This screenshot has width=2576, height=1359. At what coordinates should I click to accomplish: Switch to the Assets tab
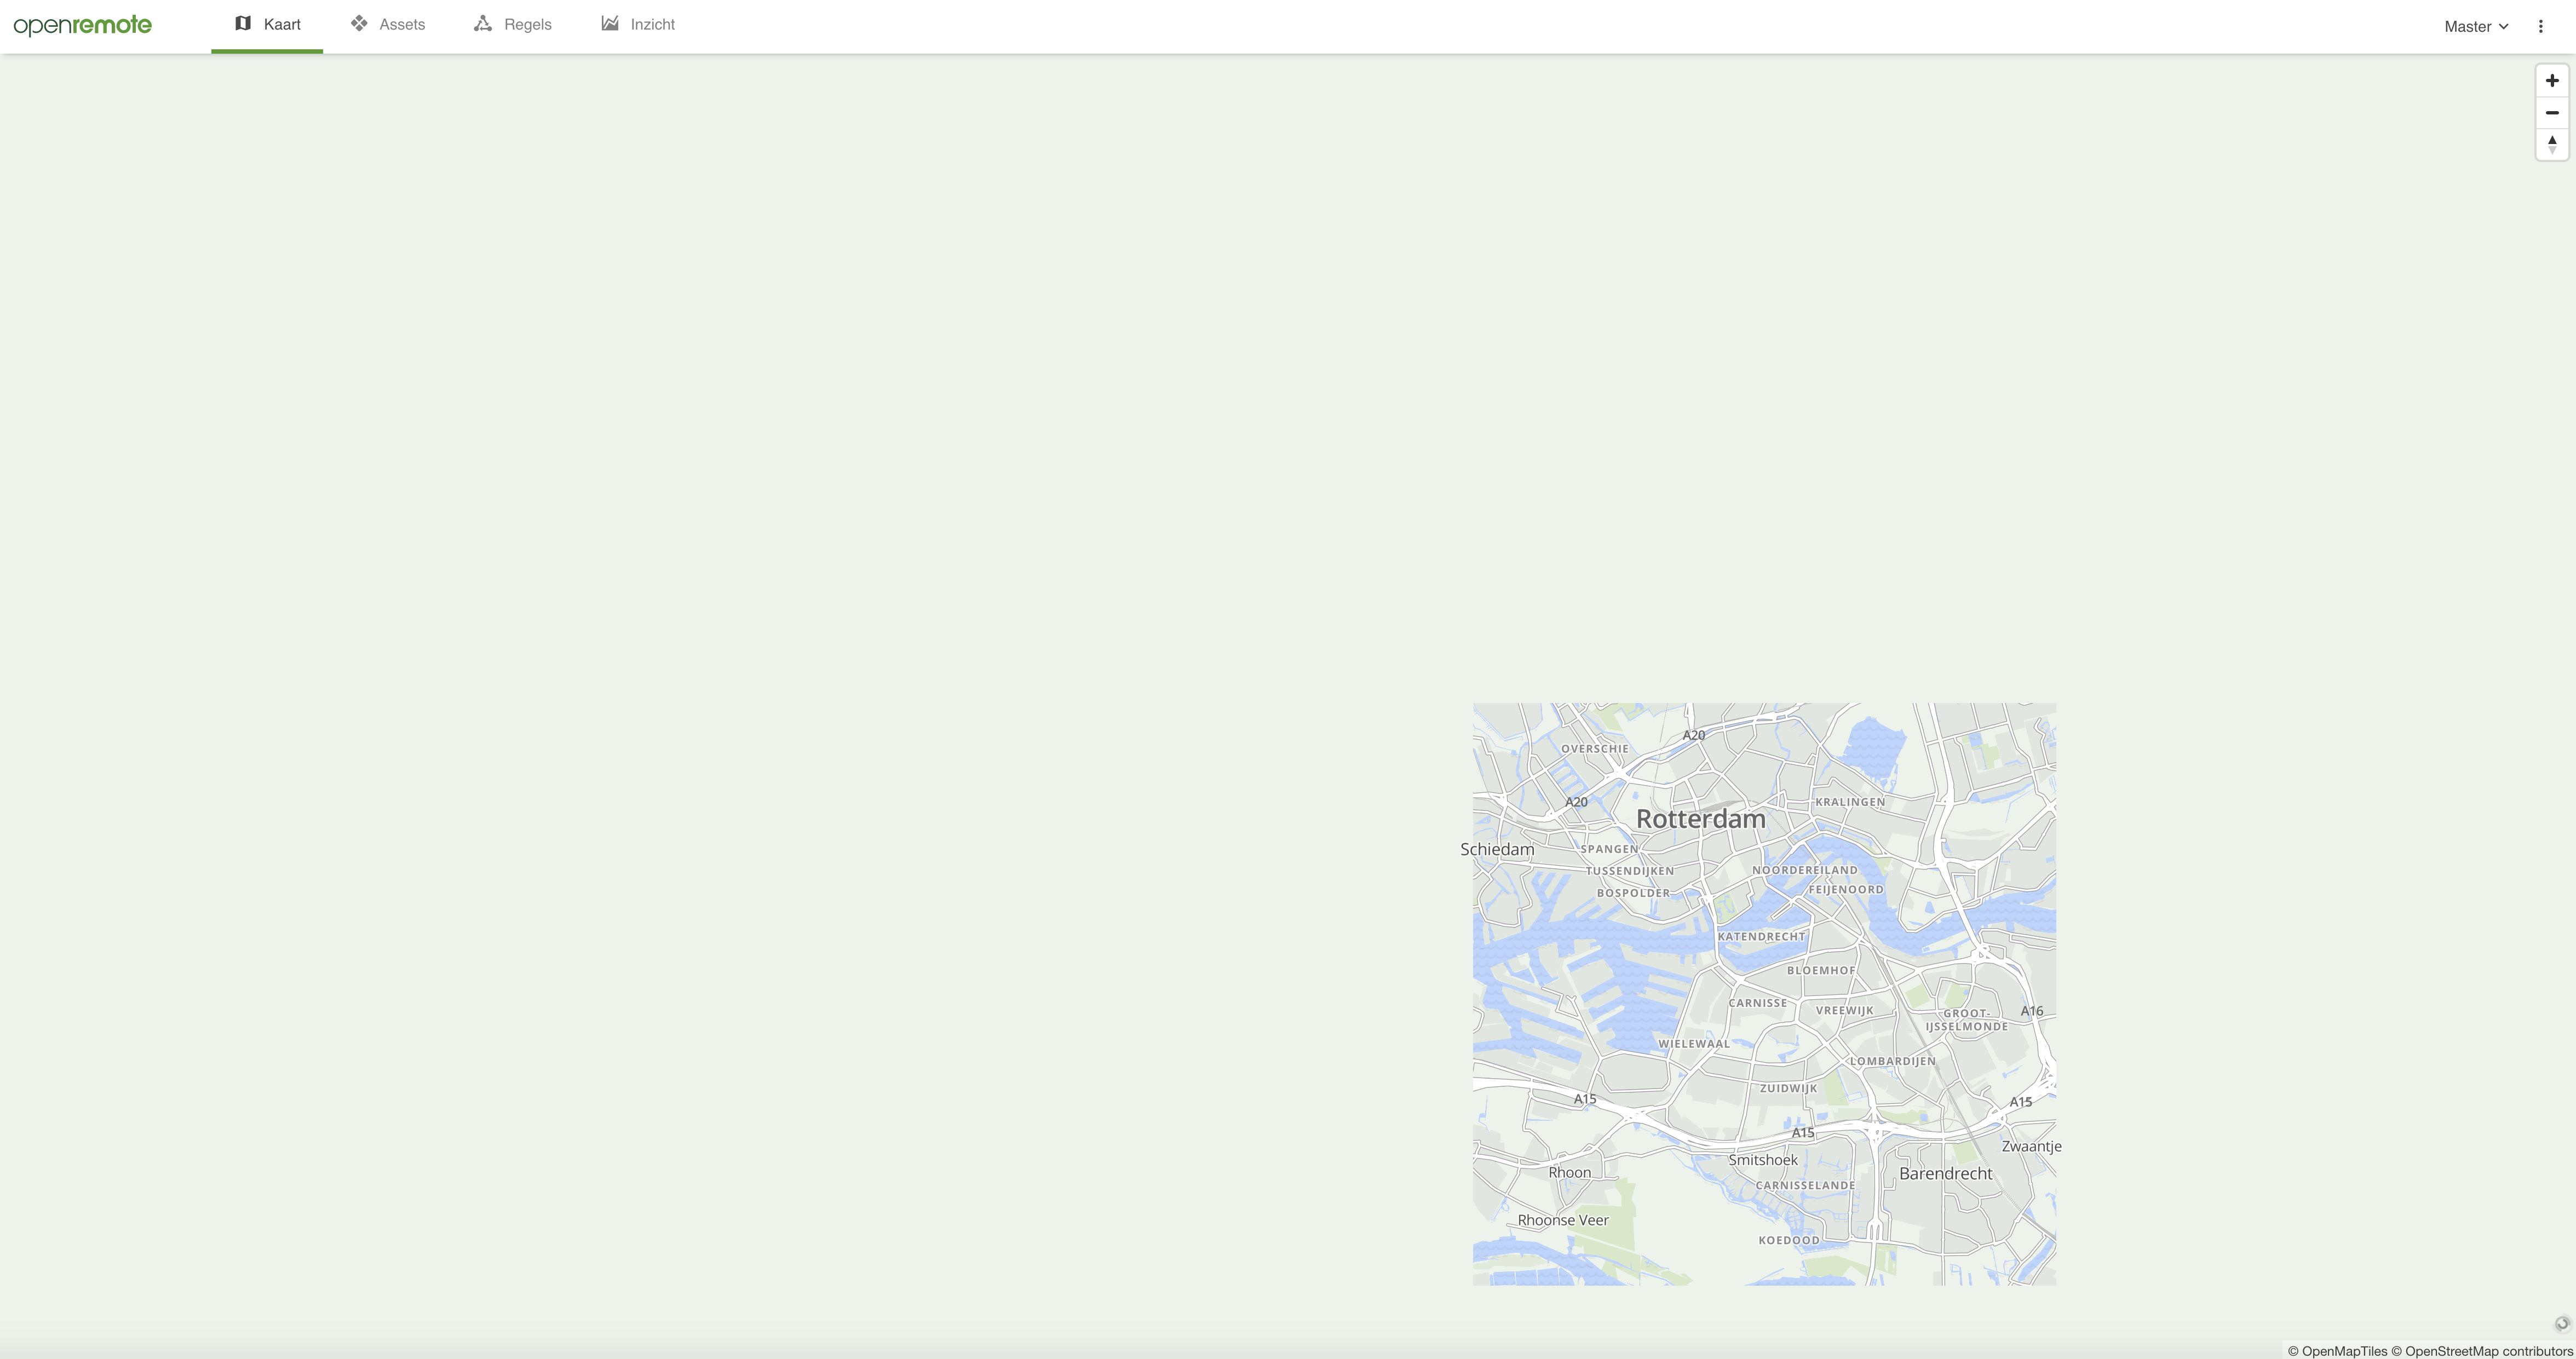pos(388,25)
